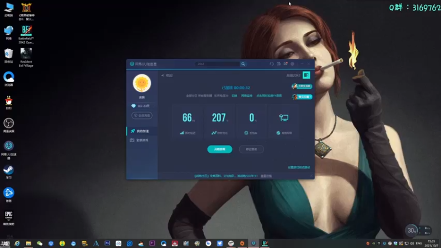Image resolution: width=441 pixels, height=248 pixels.
Task: Click the search magnifier button in UU accelerator
Action: 243,64
